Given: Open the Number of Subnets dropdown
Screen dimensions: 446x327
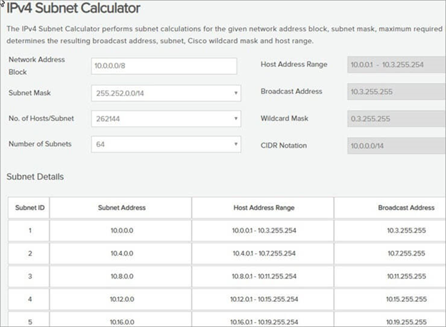Looking at the screenshot, I should tap(167, 145).
